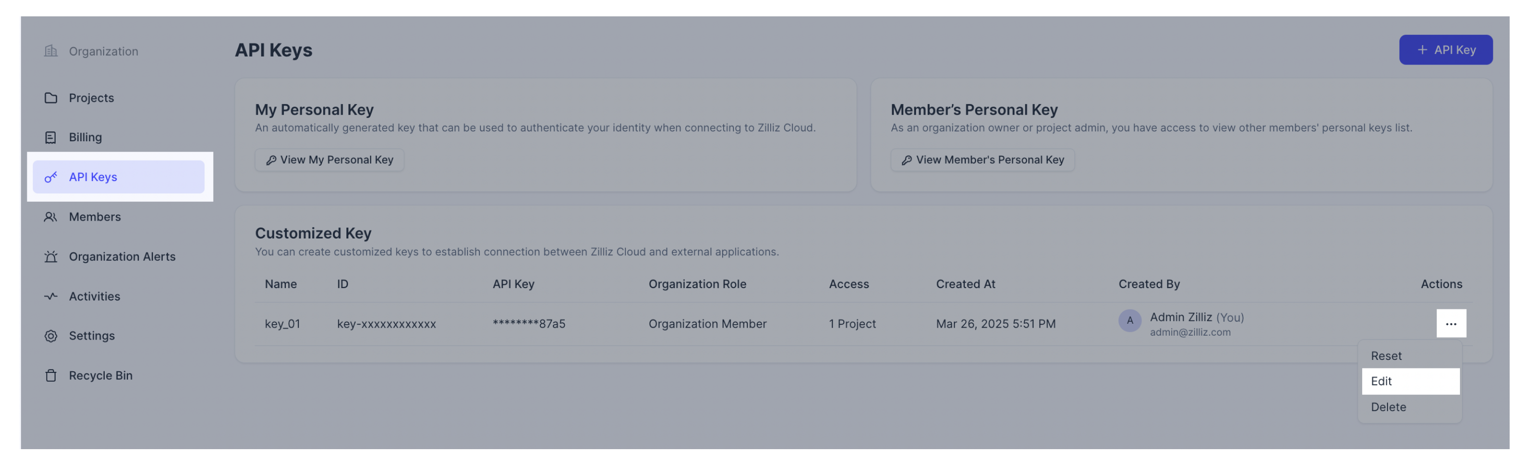Click the Billing receipt icon
This screenshot has height=467, width=1529.
point(51,137)
